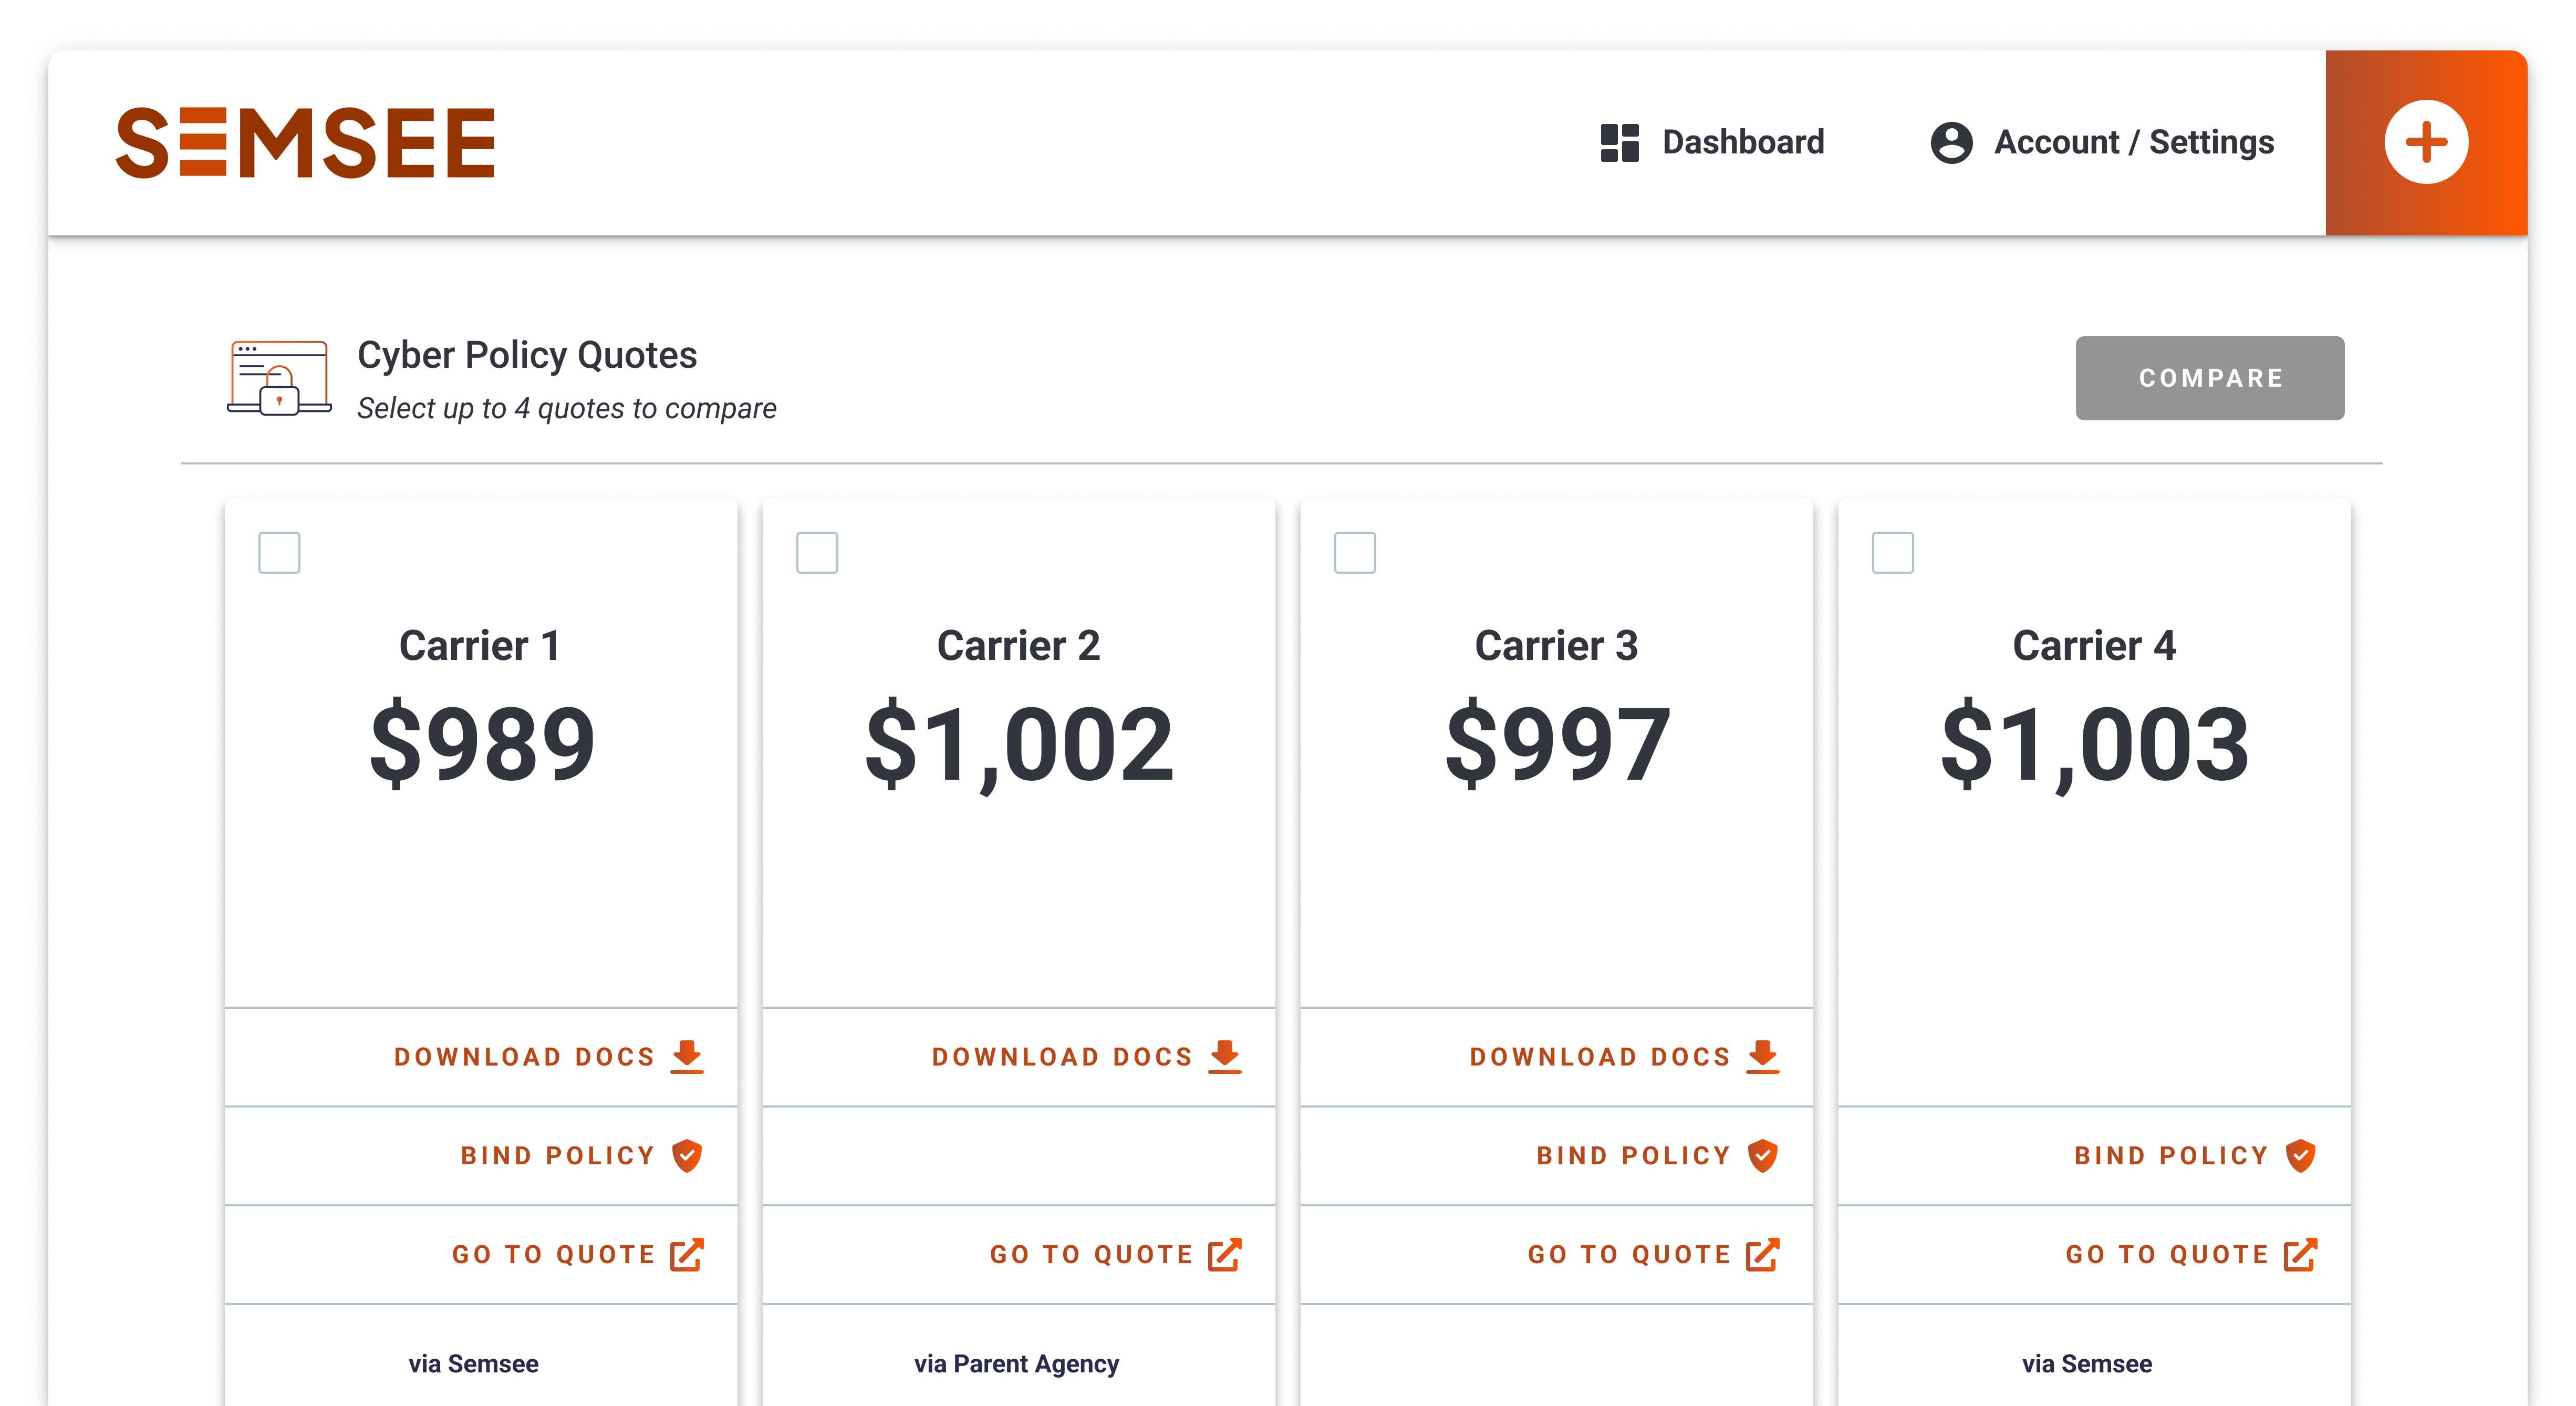Viewport: 2576px width, 1406px height.
Task: Open the Dashboard menu item
Action: [1742, 142]
